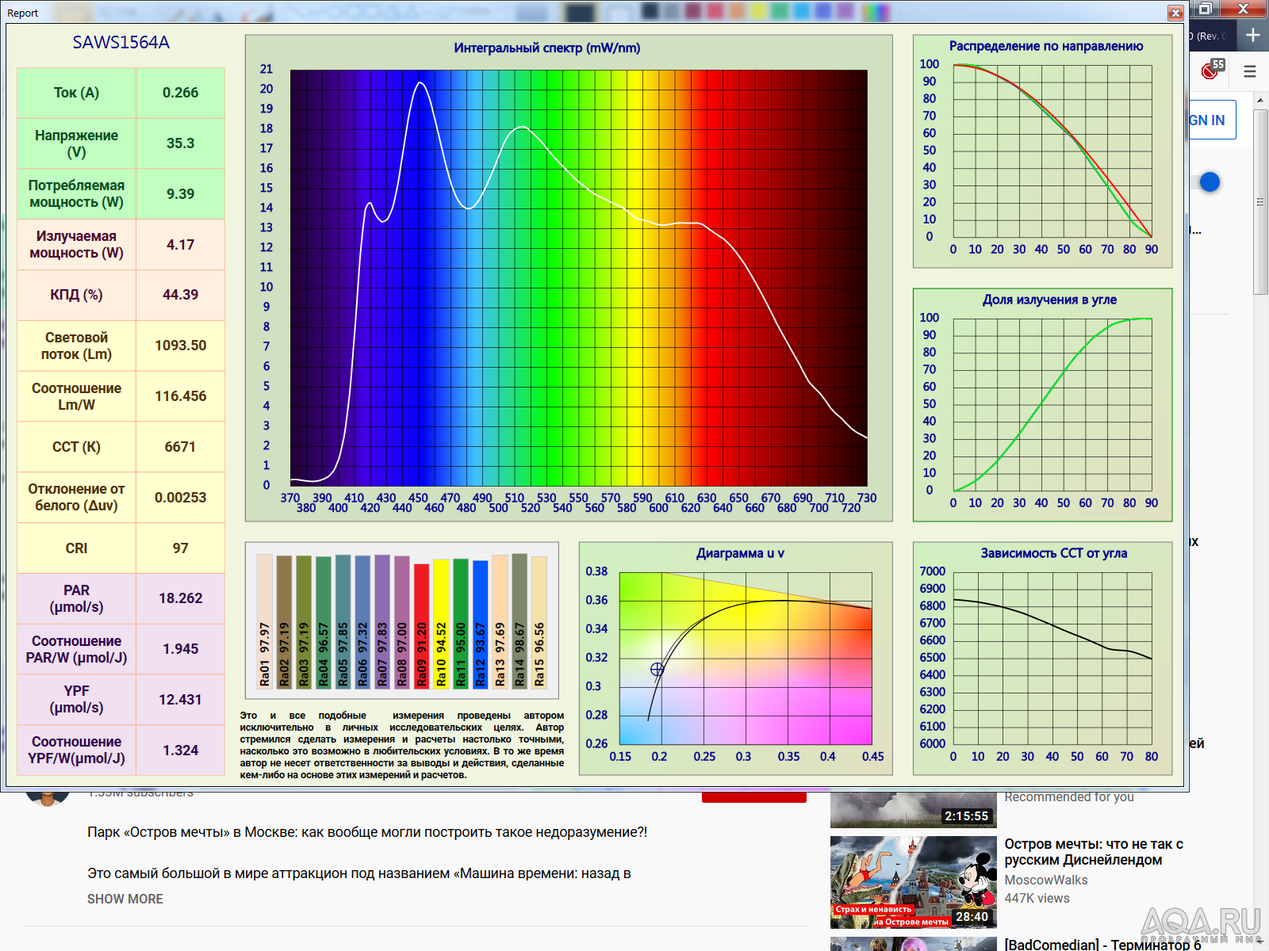Click the 'Зависимость CCT от угла' chart title
The height and width of the screenshot is (951, 1269).
coord(1053,553)
